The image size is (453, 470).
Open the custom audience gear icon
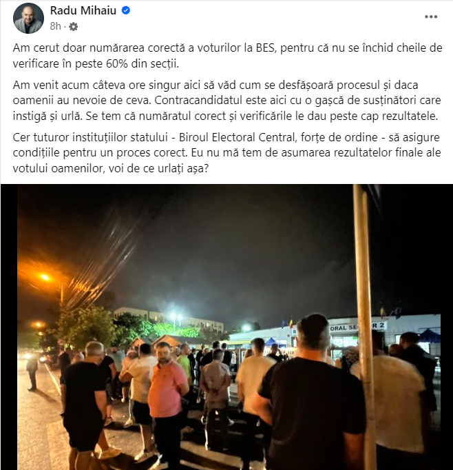[x=74, y=27]
